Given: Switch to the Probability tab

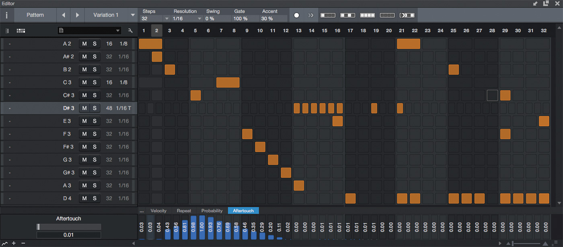Looking at the screenshot, I should coord(212,211).
